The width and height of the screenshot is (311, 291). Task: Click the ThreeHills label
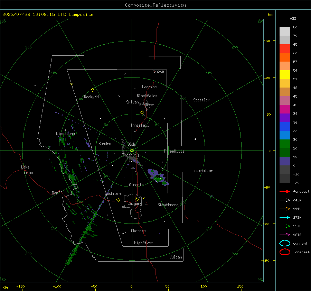pos(174,151)
